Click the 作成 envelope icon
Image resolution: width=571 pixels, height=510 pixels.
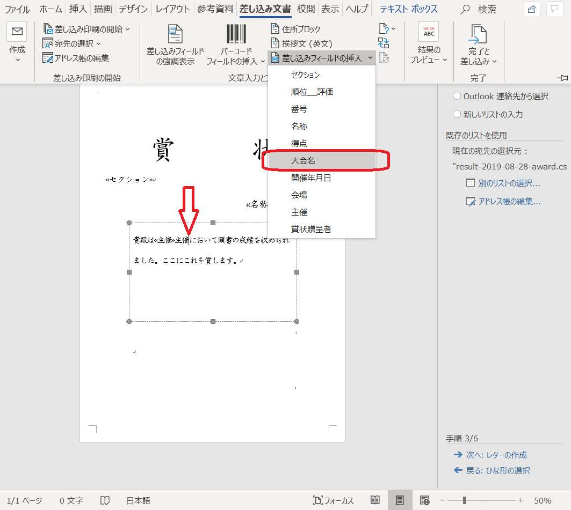click(x=17, y=33)
